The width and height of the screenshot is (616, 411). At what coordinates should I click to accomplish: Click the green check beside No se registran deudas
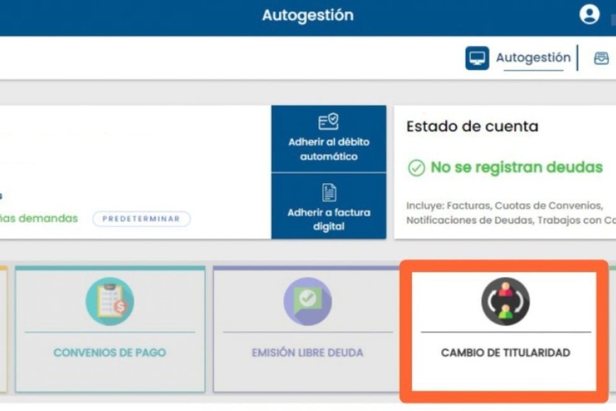[x=416, y=167]
